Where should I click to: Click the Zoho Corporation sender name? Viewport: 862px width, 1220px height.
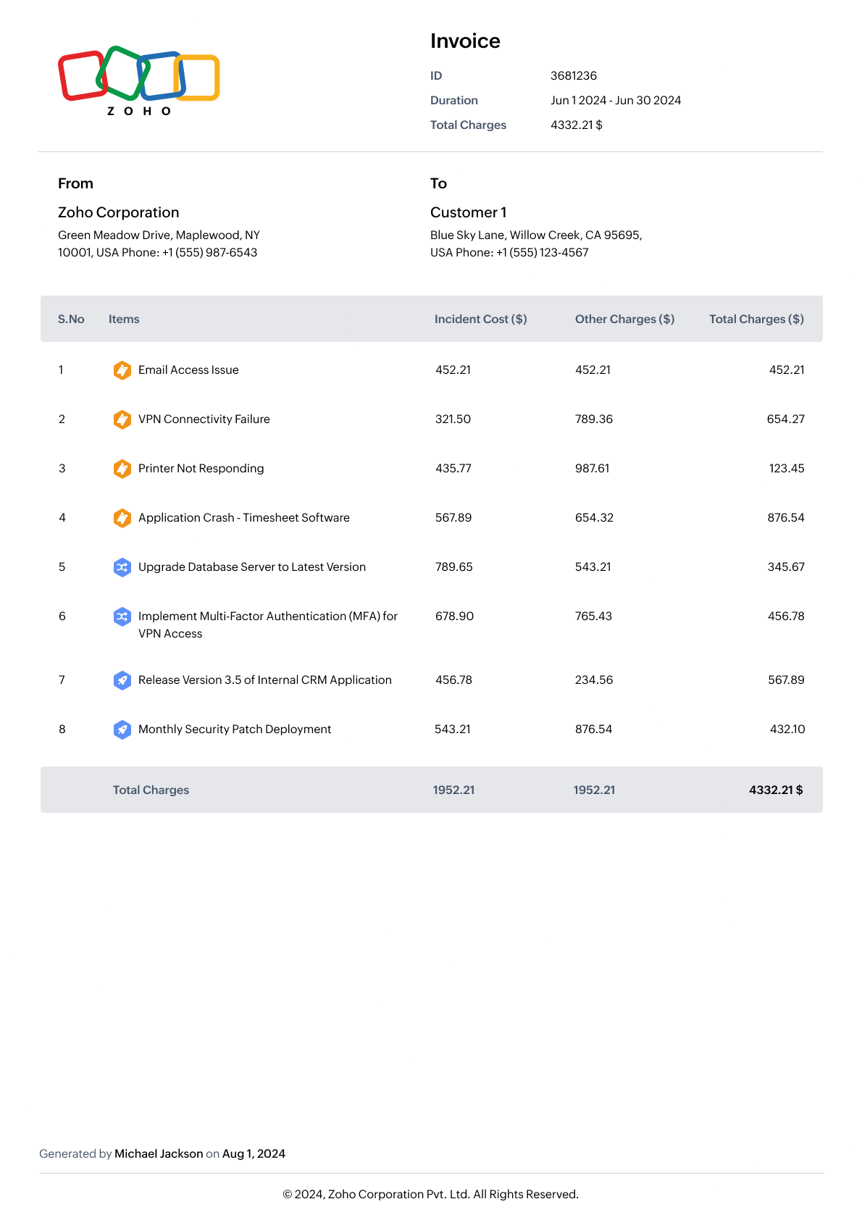[x=118, y=213]
